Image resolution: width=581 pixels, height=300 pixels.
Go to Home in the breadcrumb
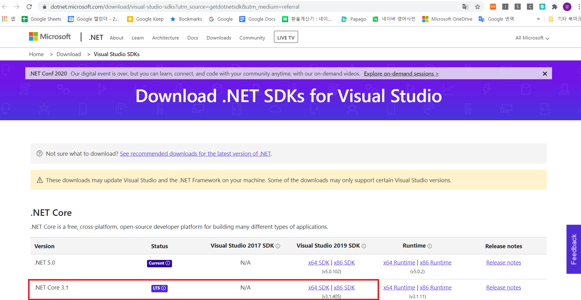click(36, 54)
